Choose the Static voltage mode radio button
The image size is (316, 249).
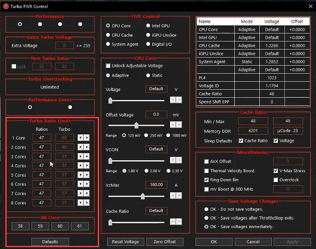tap(148, 76)
